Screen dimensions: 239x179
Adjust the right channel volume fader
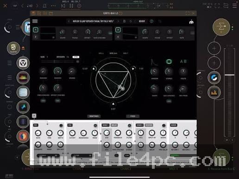(229, 75)
